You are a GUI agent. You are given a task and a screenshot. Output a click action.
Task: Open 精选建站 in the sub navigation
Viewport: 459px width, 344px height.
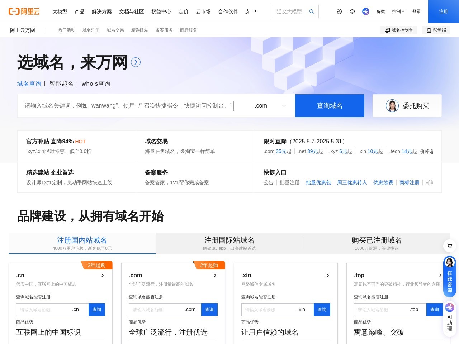point(140,30)
